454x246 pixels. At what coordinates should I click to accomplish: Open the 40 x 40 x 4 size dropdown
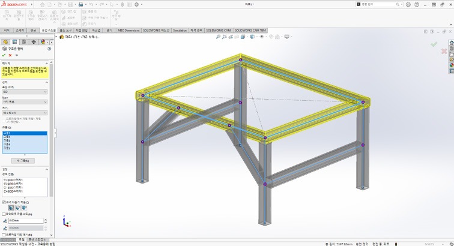(x=25, y=112)
